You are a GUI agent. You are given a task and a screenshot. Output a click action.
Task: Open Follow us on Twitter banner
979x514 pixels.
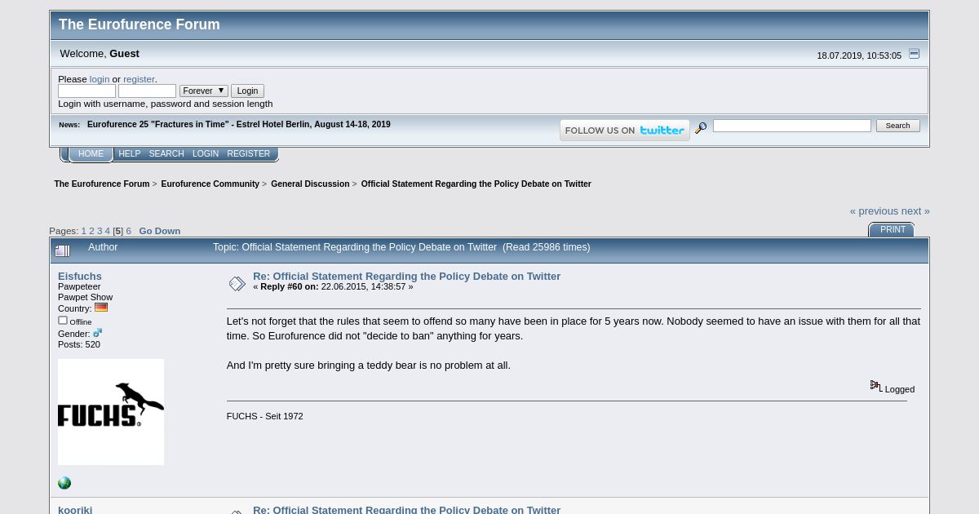[625, 131]
